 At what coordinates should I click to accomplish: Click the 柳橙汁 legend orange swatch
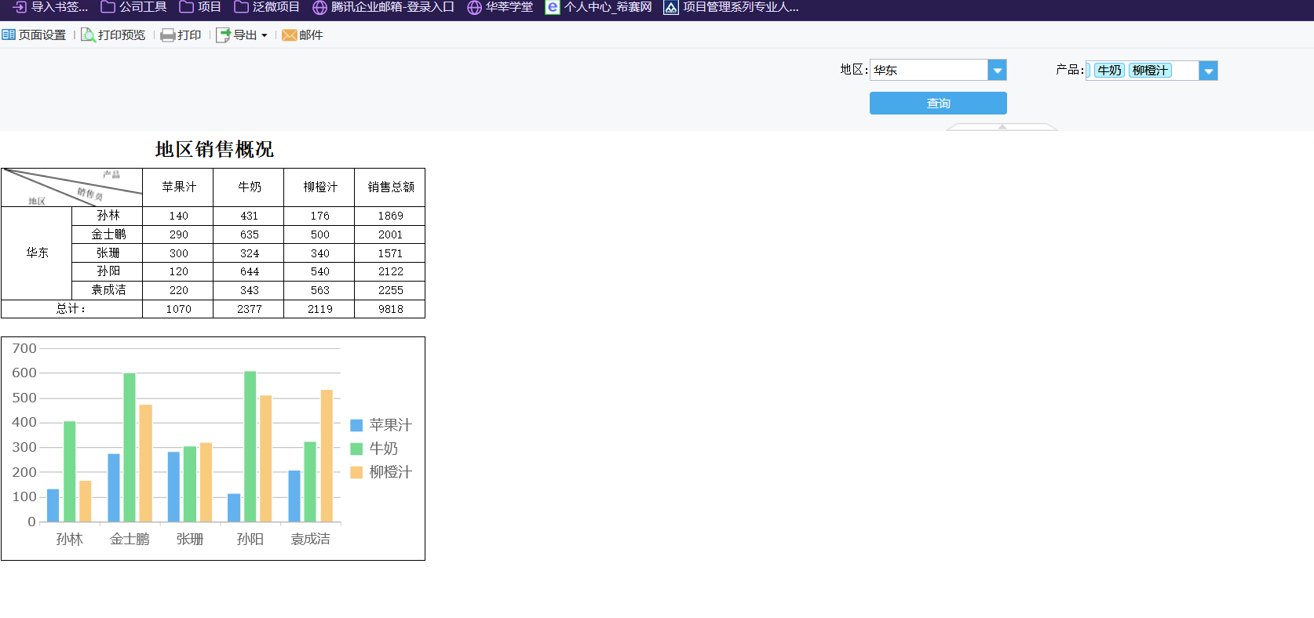click(x=356, y=472)
